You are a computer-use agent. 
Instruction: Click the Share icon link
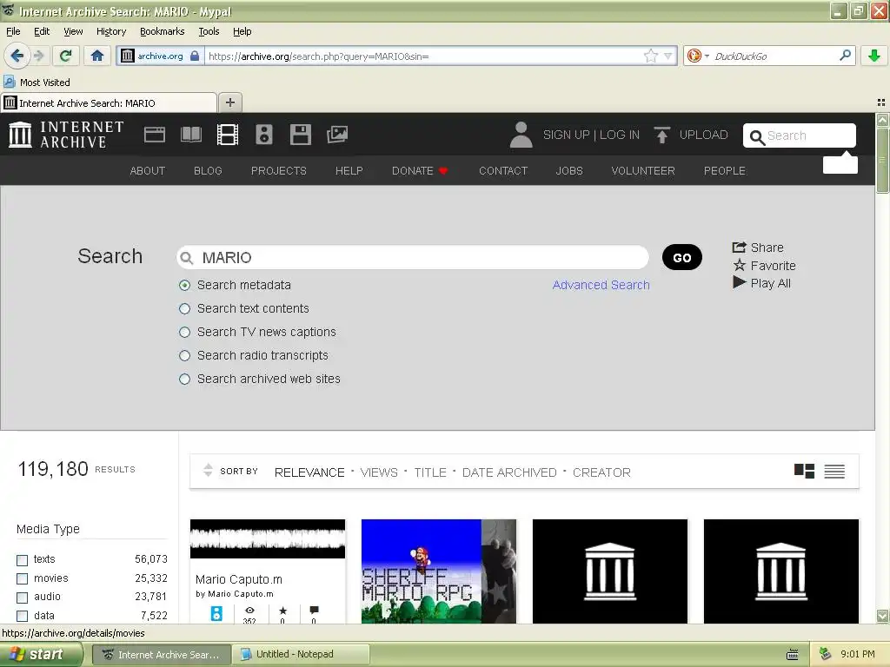click(758, 248)
